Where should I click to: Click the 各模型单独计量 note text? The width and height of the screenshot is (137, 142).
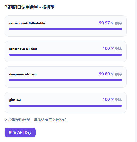[x=37, y=120]
